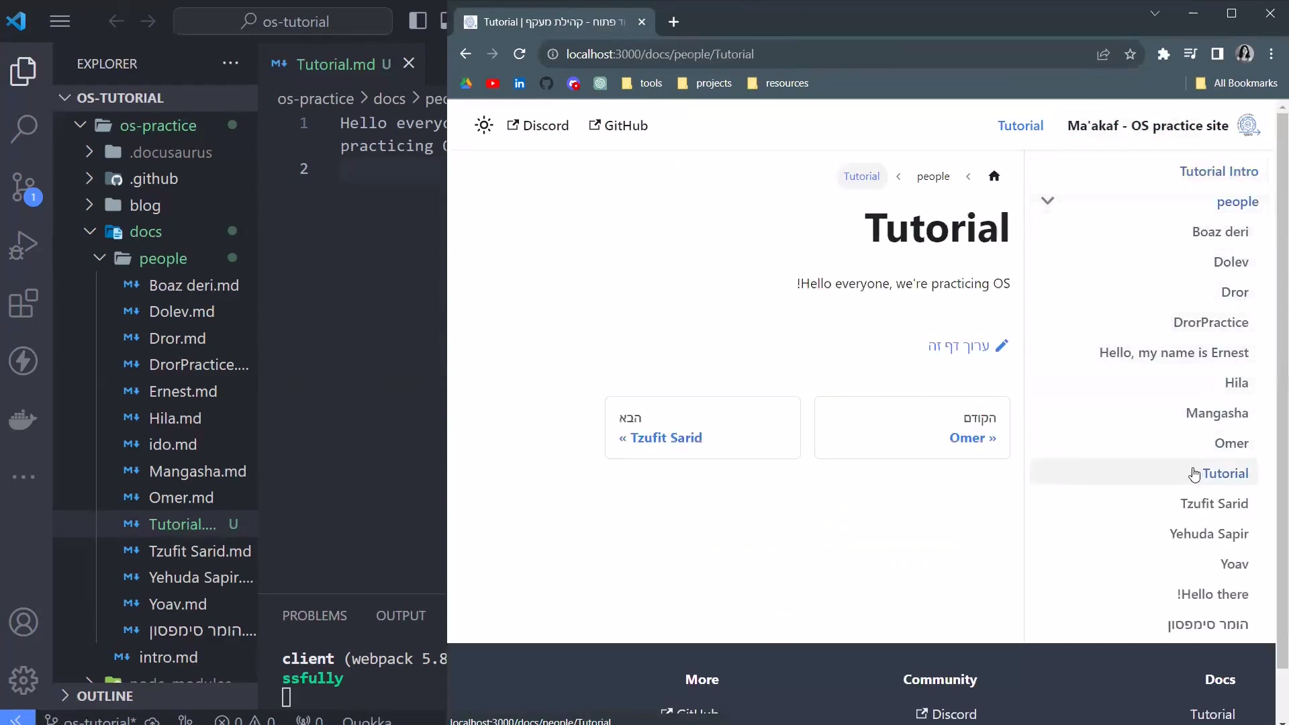The width and height of the screenshot is (1289, 725).
Task: Toggle the browser side panel
Action: 1217,54
